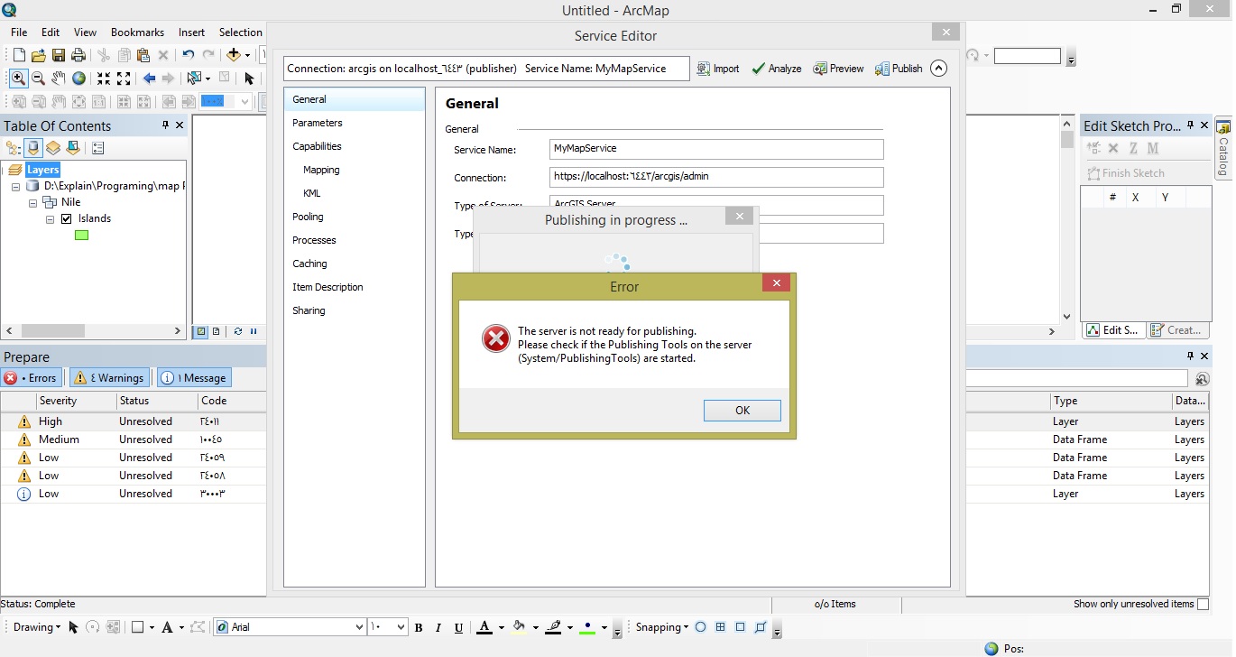Open Table Of Contents Options icon

[98, 148]
